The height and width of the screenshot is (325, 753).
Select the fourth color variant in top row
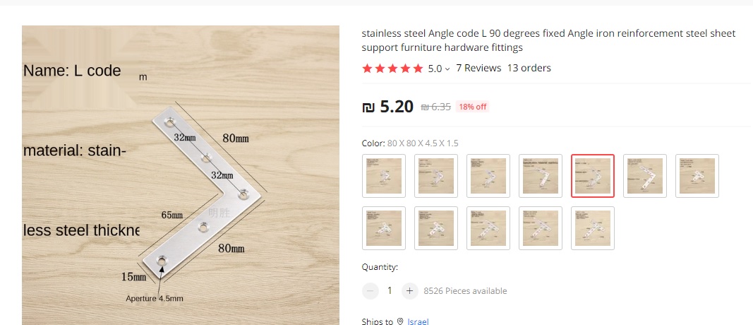(x=541, y=176)
